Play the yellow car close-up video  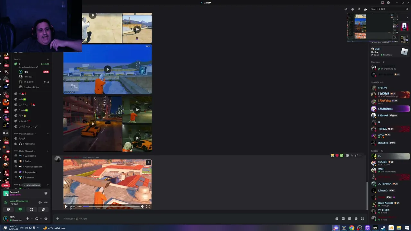[x=137, y=138]
